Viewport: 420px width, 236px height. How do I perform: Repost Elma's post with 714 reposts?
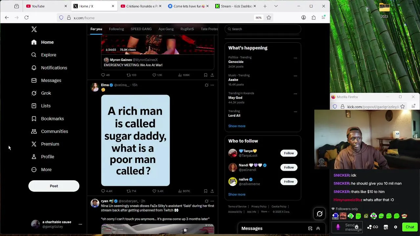click(129, 191)
